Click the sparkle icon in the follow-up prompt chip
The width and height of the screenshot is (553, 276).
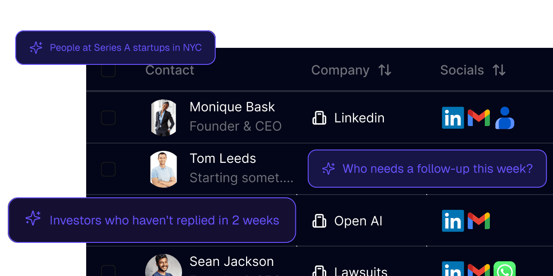(328, 168)
